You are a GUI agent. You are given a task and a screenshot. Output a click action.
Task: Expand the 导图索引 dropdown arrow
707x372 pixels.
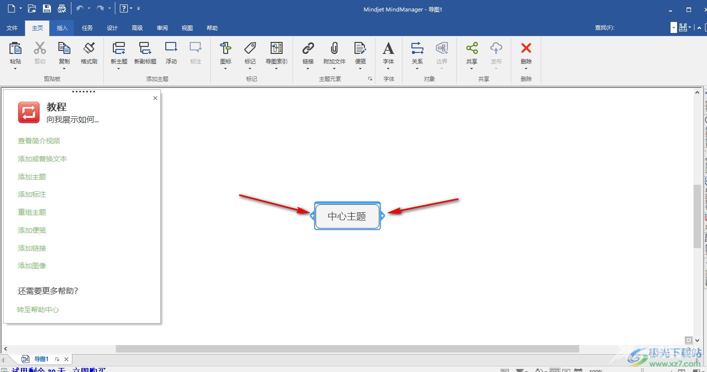(276, 69)
